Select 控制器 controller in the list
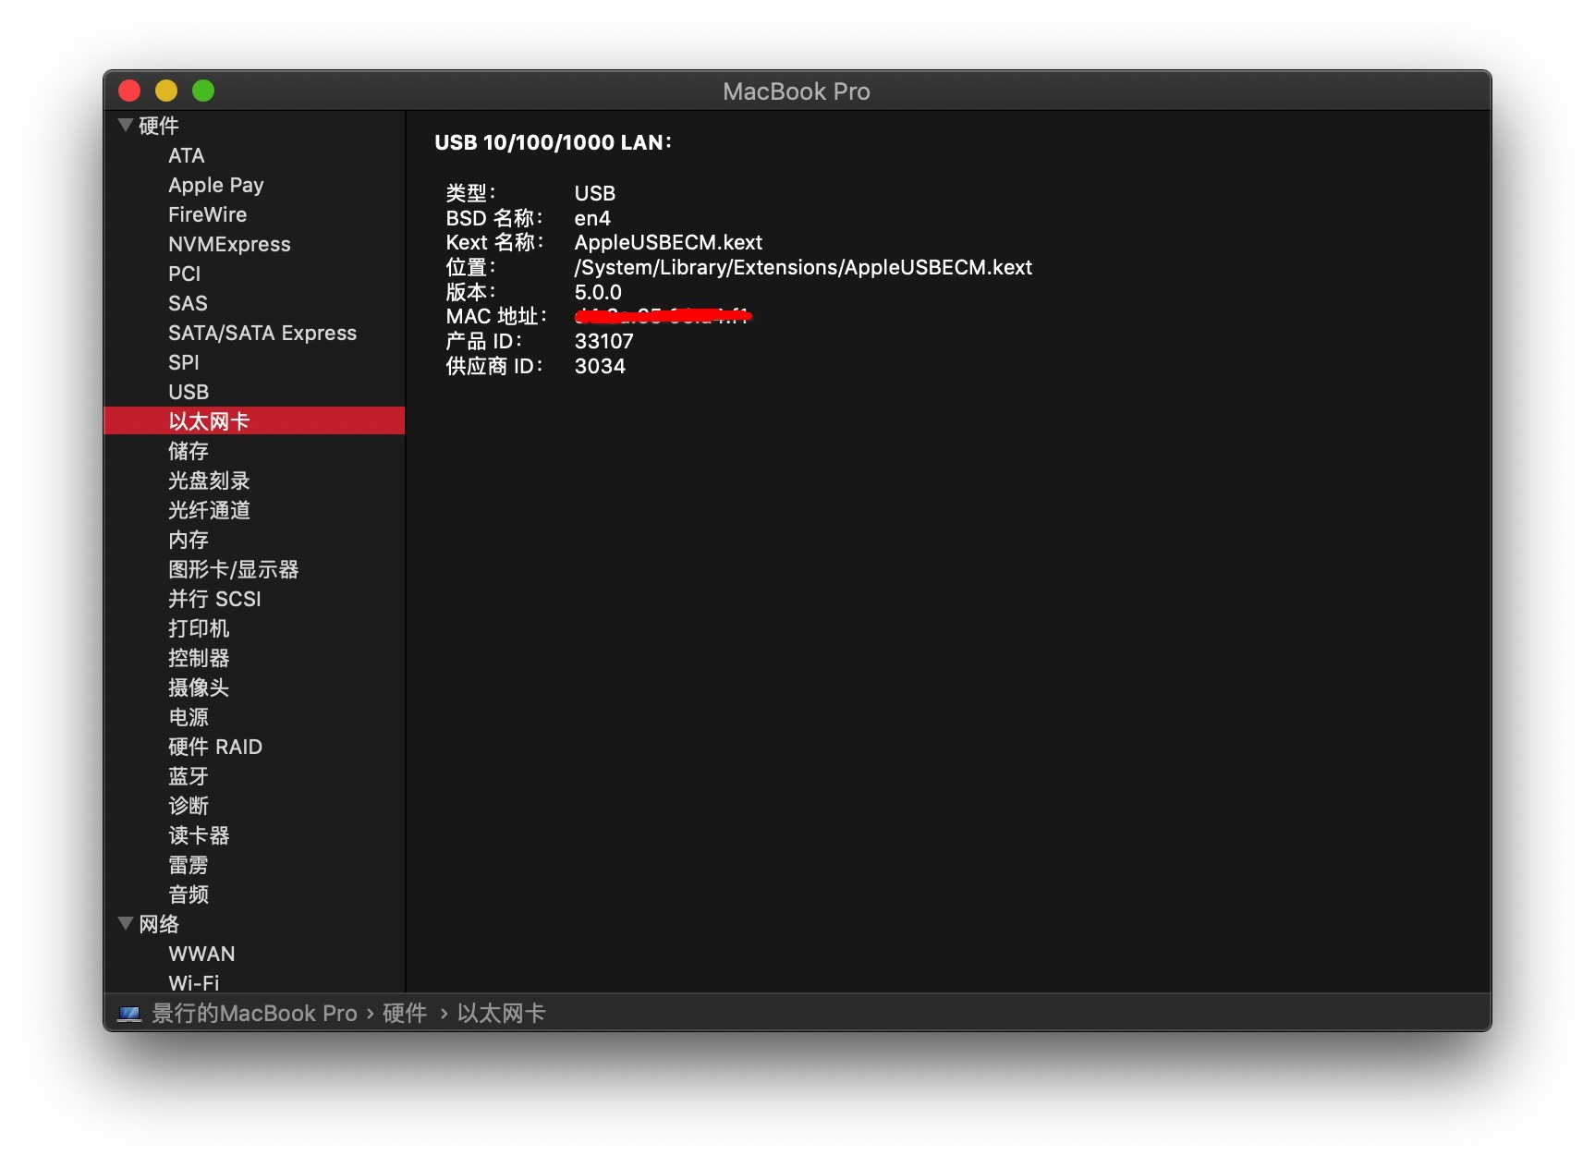 (199, 658)
